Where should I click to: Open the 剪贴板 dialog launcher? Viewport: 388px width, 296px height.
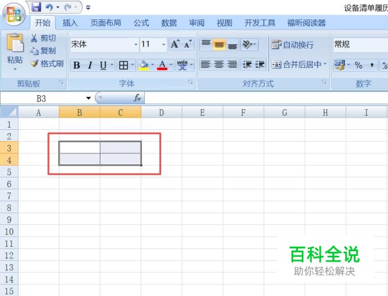tap(61, 82)
